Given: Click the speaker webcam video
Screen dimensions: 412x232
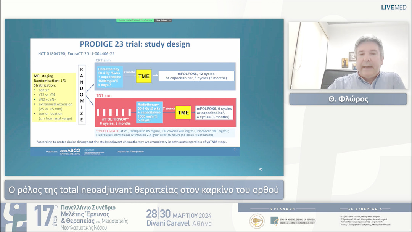Looking at the screenshot, I should [x=348, y=55].
